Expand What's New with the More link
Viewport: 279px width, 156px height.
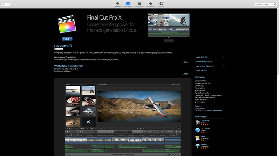(186, 74)
